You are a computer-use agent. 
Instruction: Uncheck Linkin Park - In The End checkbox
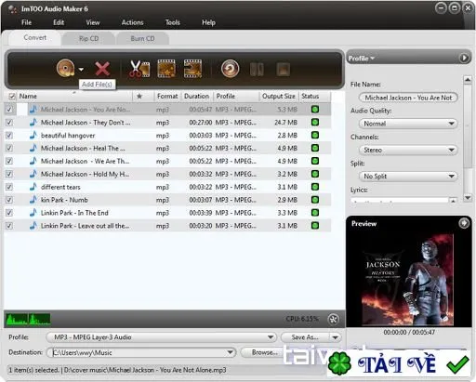click(9, 213)
